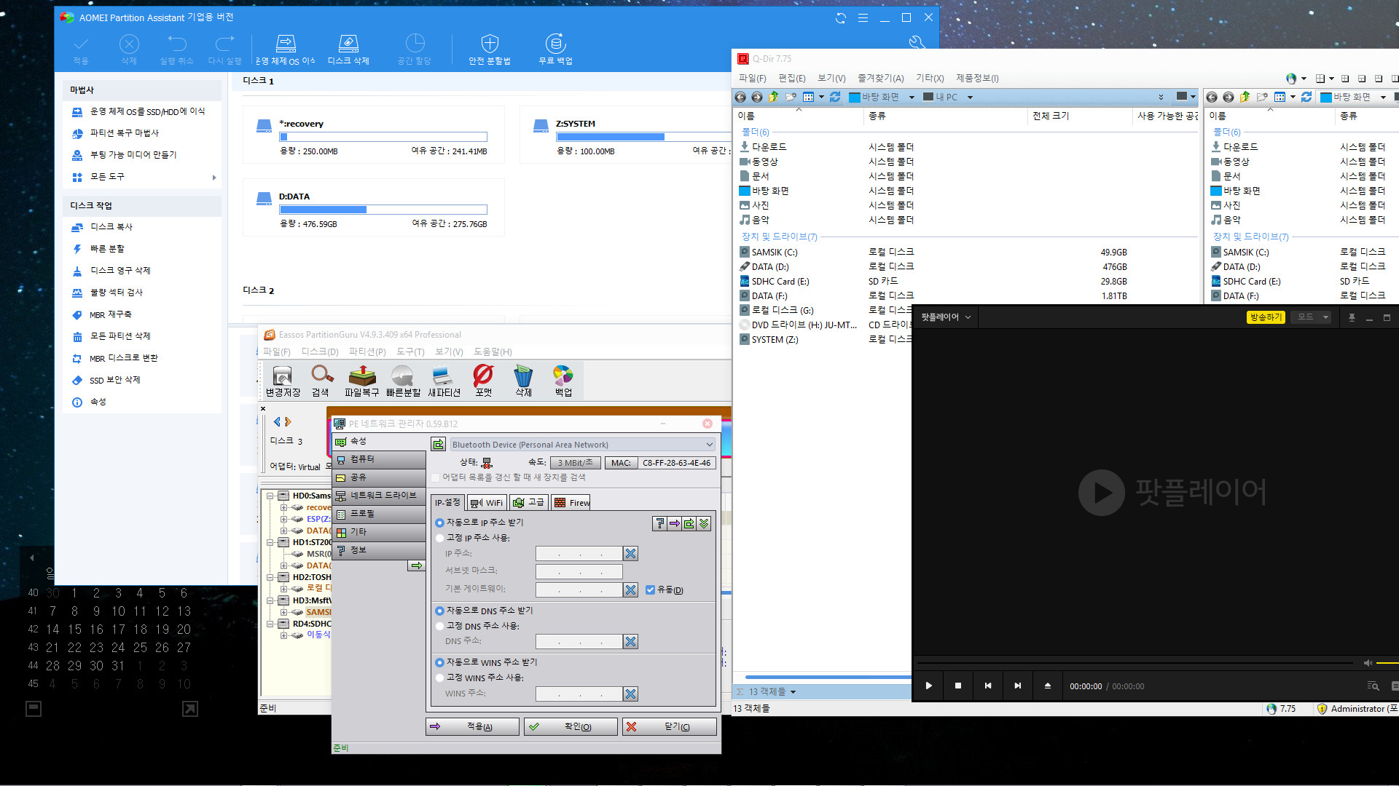Toggle 'search new devices when refreshing adapters' checkbox
The height and width of the screenshot is (786, 1399).
click(x=436, y=477)
